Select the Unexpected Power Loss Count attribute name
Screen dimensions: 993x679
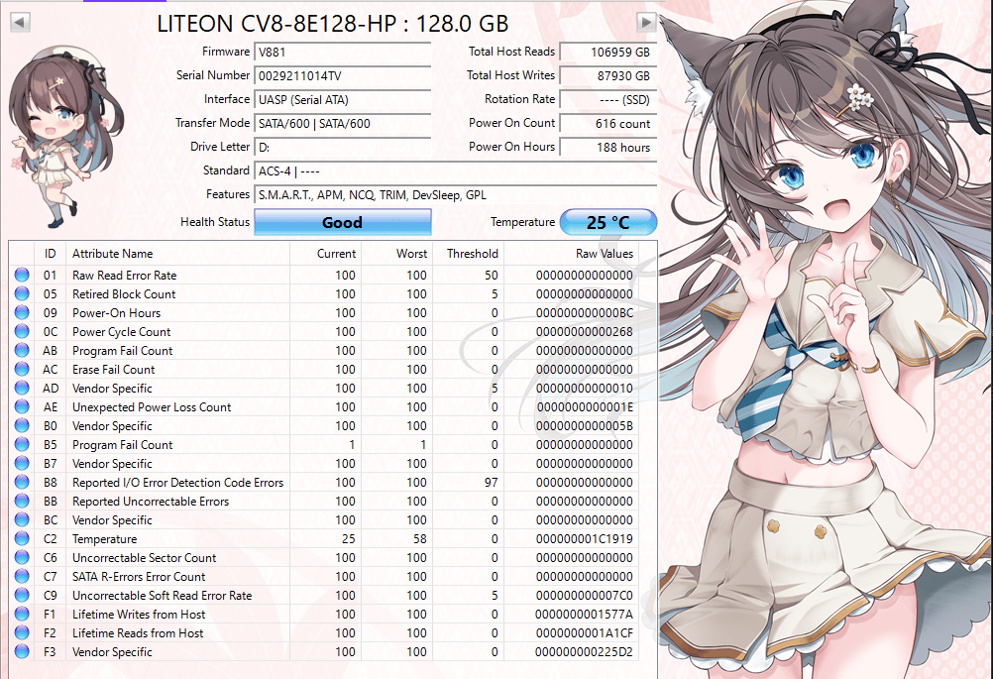coord(152,407)
